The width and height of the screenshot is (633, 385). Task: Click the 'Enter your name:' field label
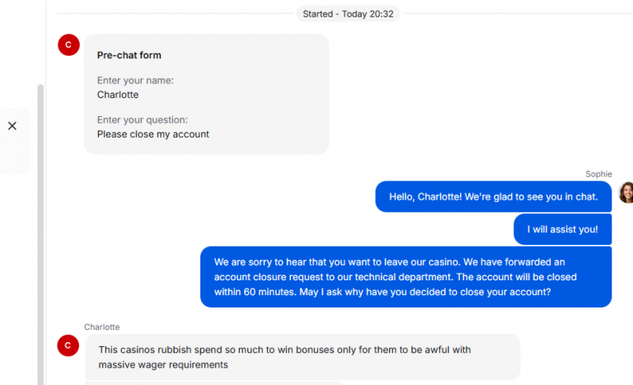pyautogui.click(x=135, y=81)
